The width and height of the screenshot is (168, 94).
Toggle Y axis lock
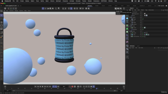pos(11,8)
